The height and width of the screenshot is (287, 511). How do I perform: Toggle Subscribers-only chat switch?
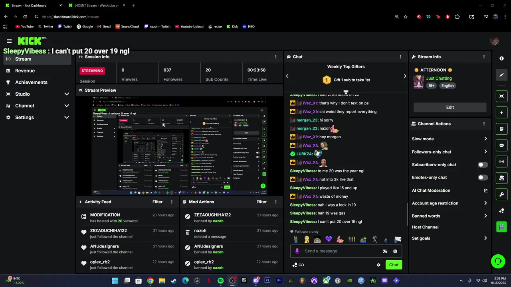[483, 165]
